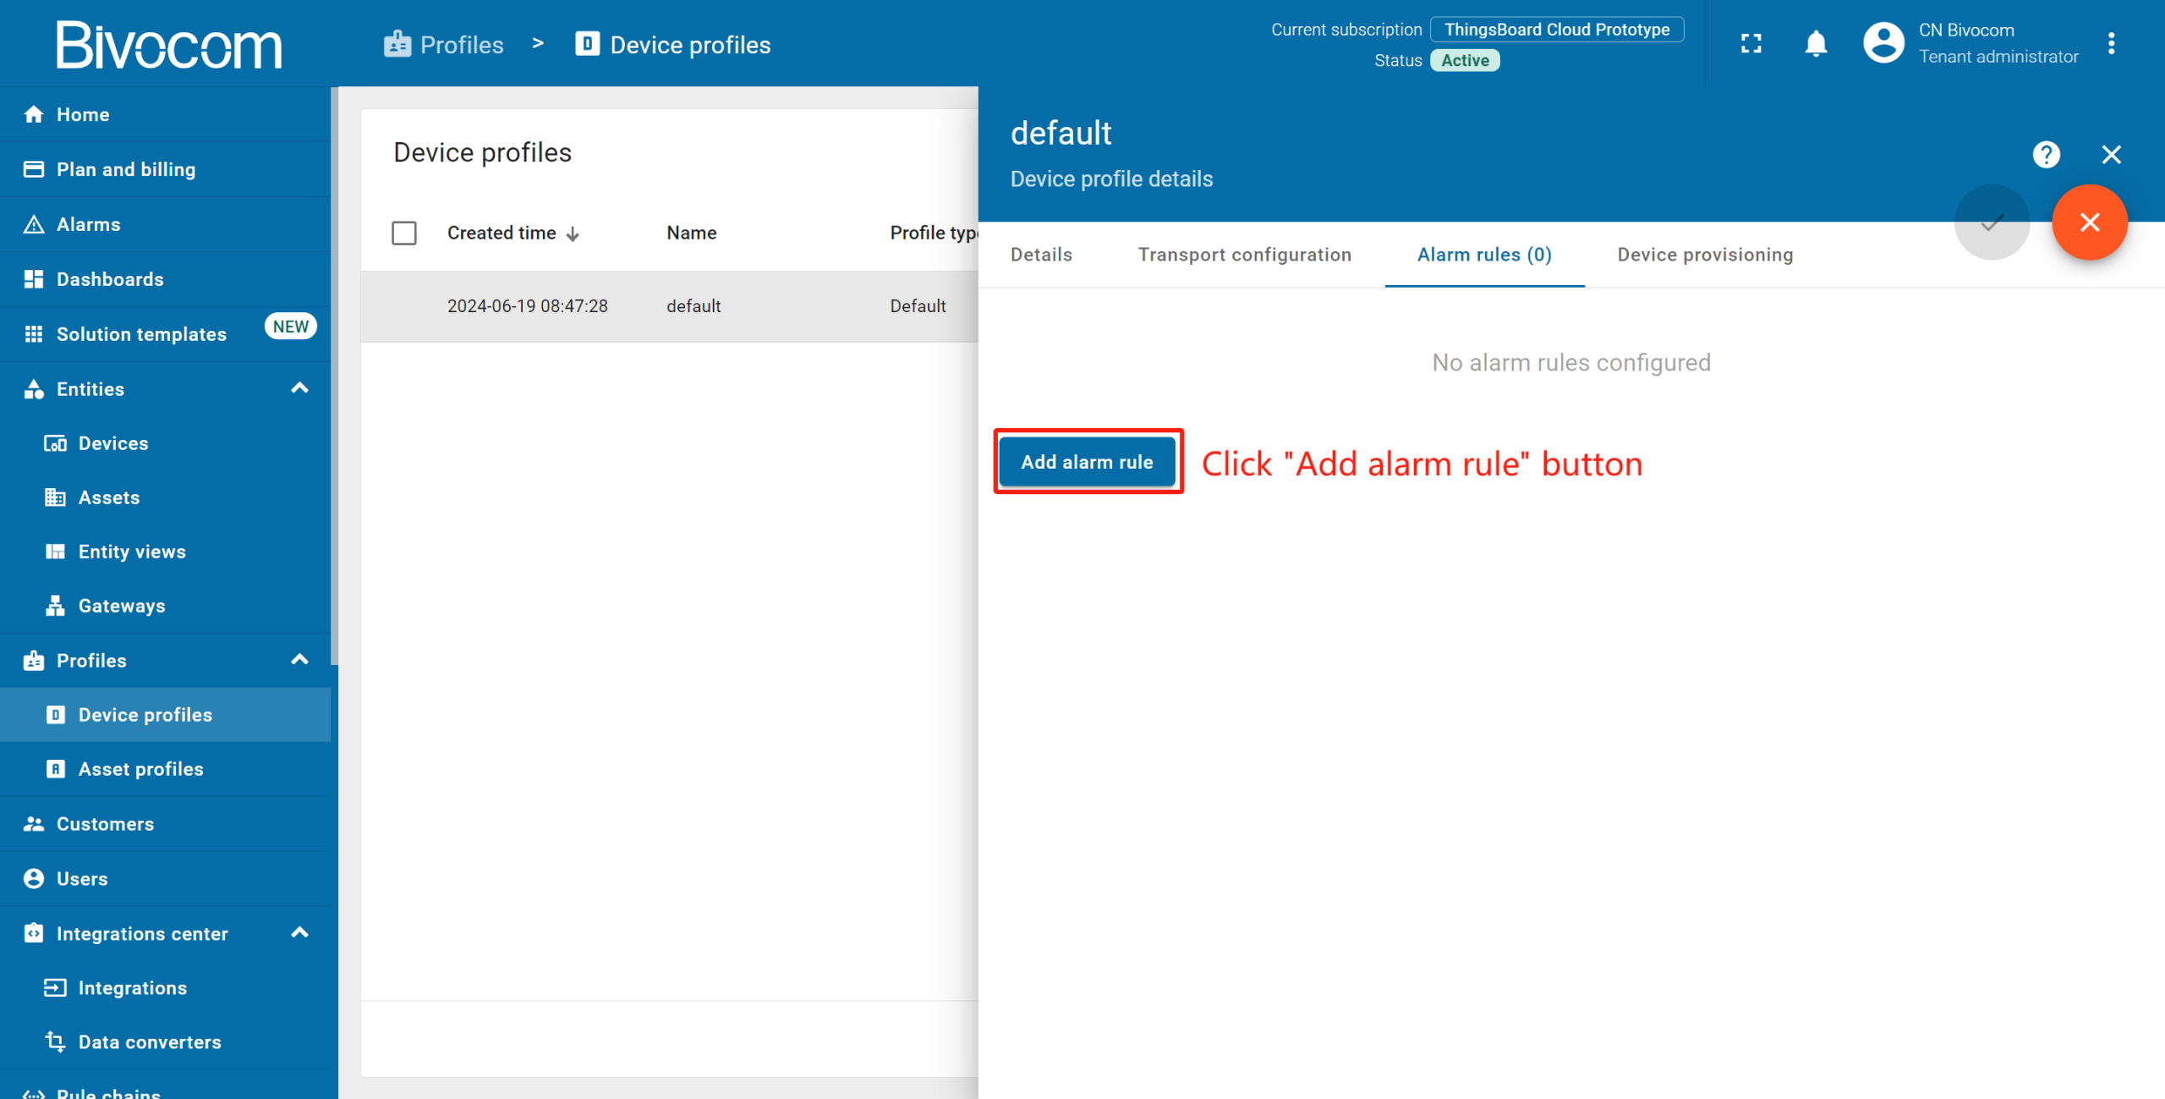Tick the select-all checkbox in table header
This screenshot has height=1099, width=2165.
pyautogui.click(x=404, y=233)
